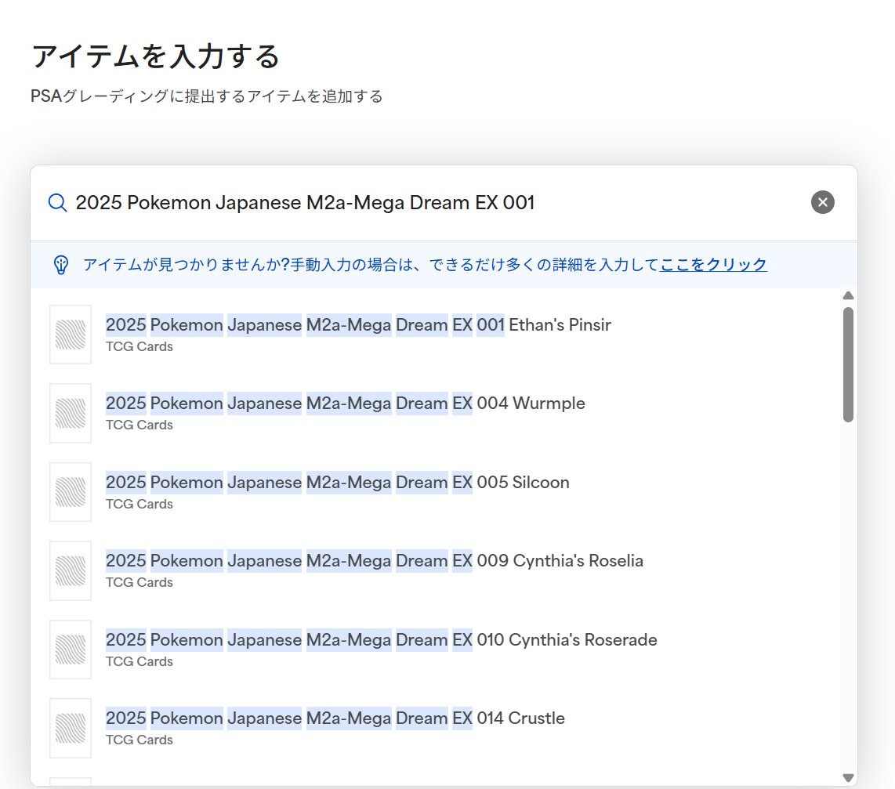Open the ここをクリック manual entry link
The height and width of the screenshot is (789, 895).
pyautogui.click(x=713, y=265)
